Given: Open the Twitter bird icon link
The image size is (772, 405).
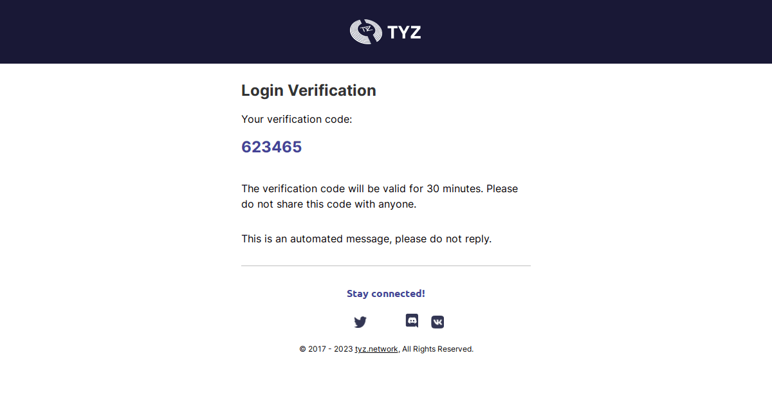Looking at the screenshot, I should tap(360, 322).
